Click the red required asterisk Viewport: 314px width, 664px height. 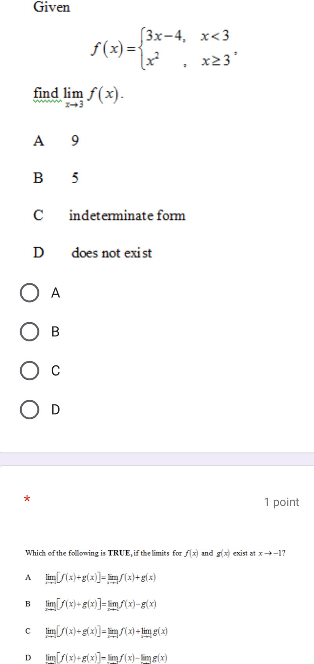(27, 500)
